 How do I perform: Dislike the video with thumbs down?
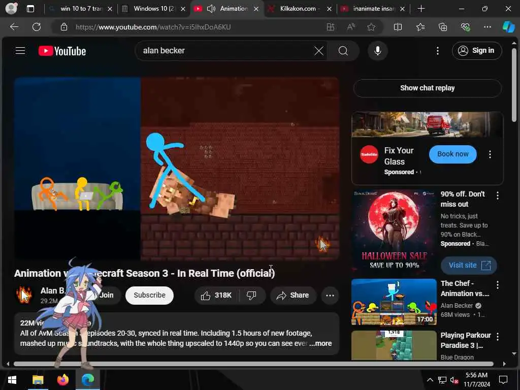252,295
